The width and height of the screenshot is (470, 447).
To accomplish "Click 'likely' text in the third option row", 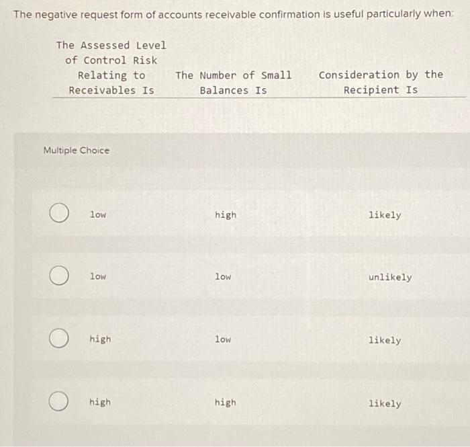I will coord(385,340).
